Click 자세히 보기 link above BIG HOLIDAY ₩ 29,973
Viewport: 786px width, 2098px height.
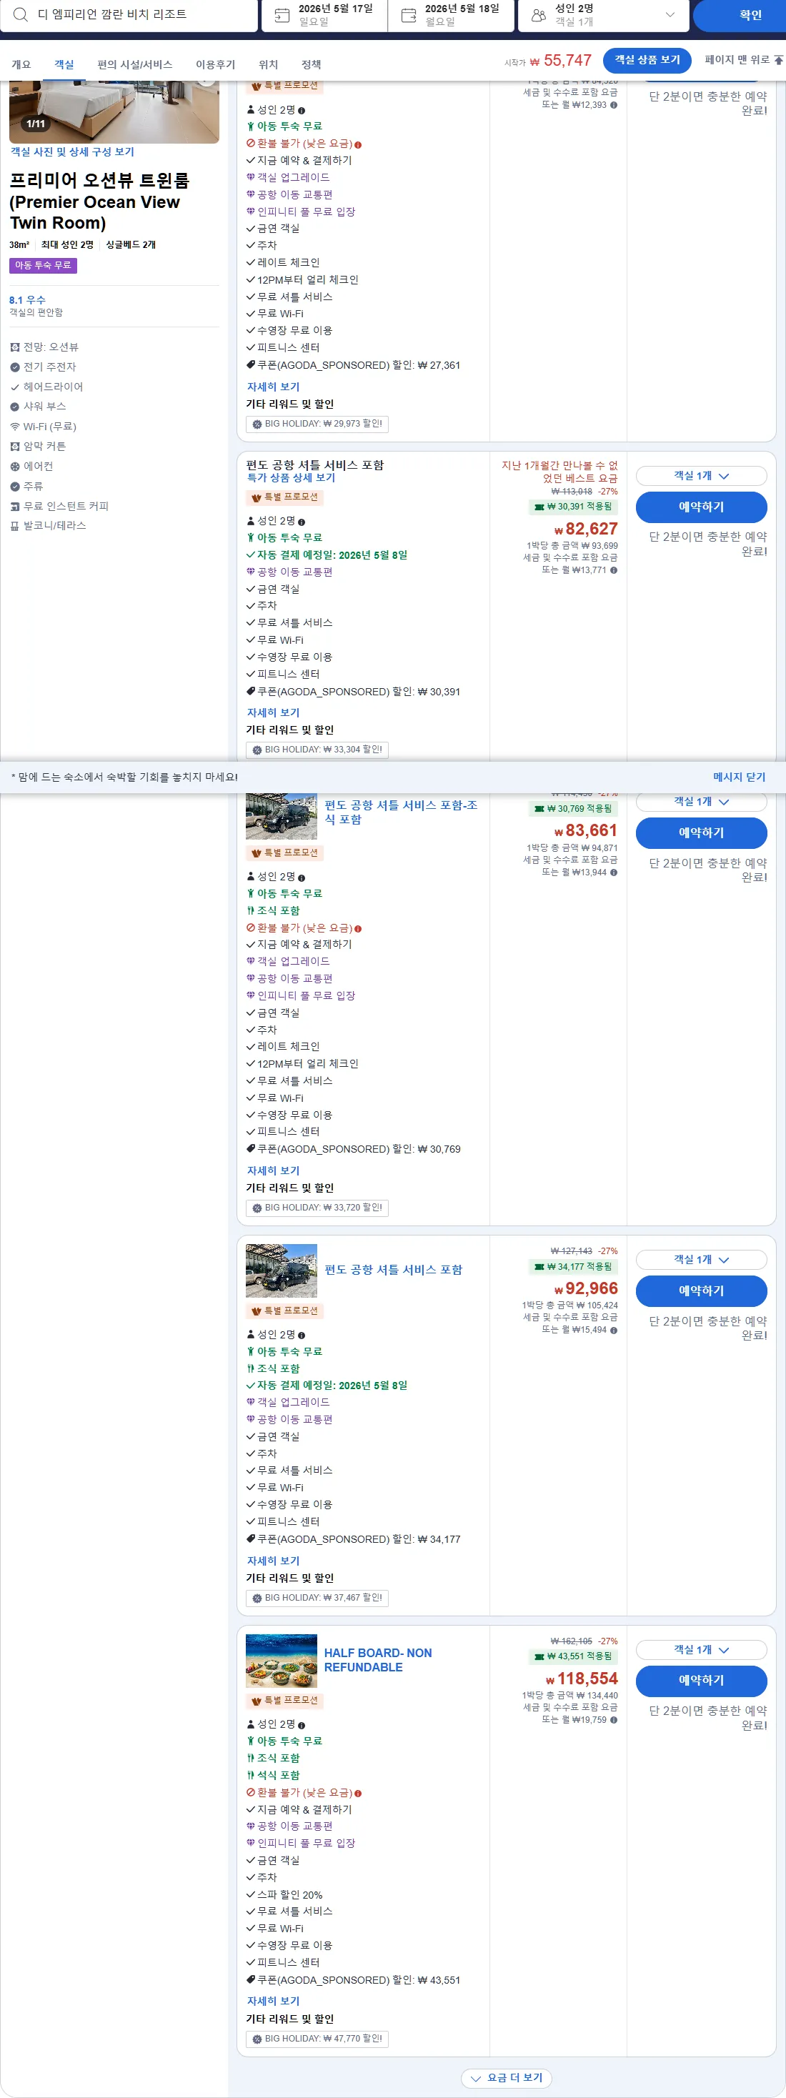click(273, 387)
